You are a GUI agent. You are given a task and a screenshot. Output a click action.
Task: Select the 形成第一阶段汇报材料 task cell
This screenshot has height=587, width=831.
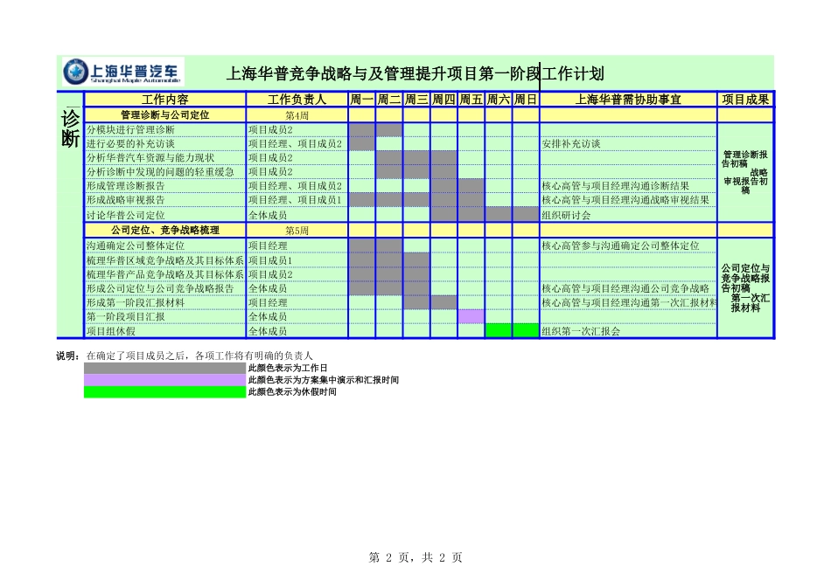(x=164, y=303)
